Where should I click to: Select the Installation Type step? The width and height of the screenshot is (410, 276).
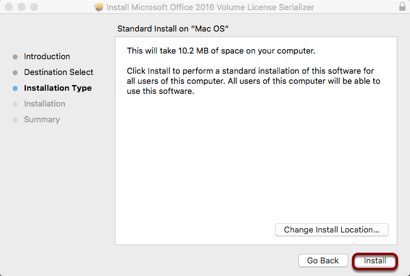[x=58, y=88]
